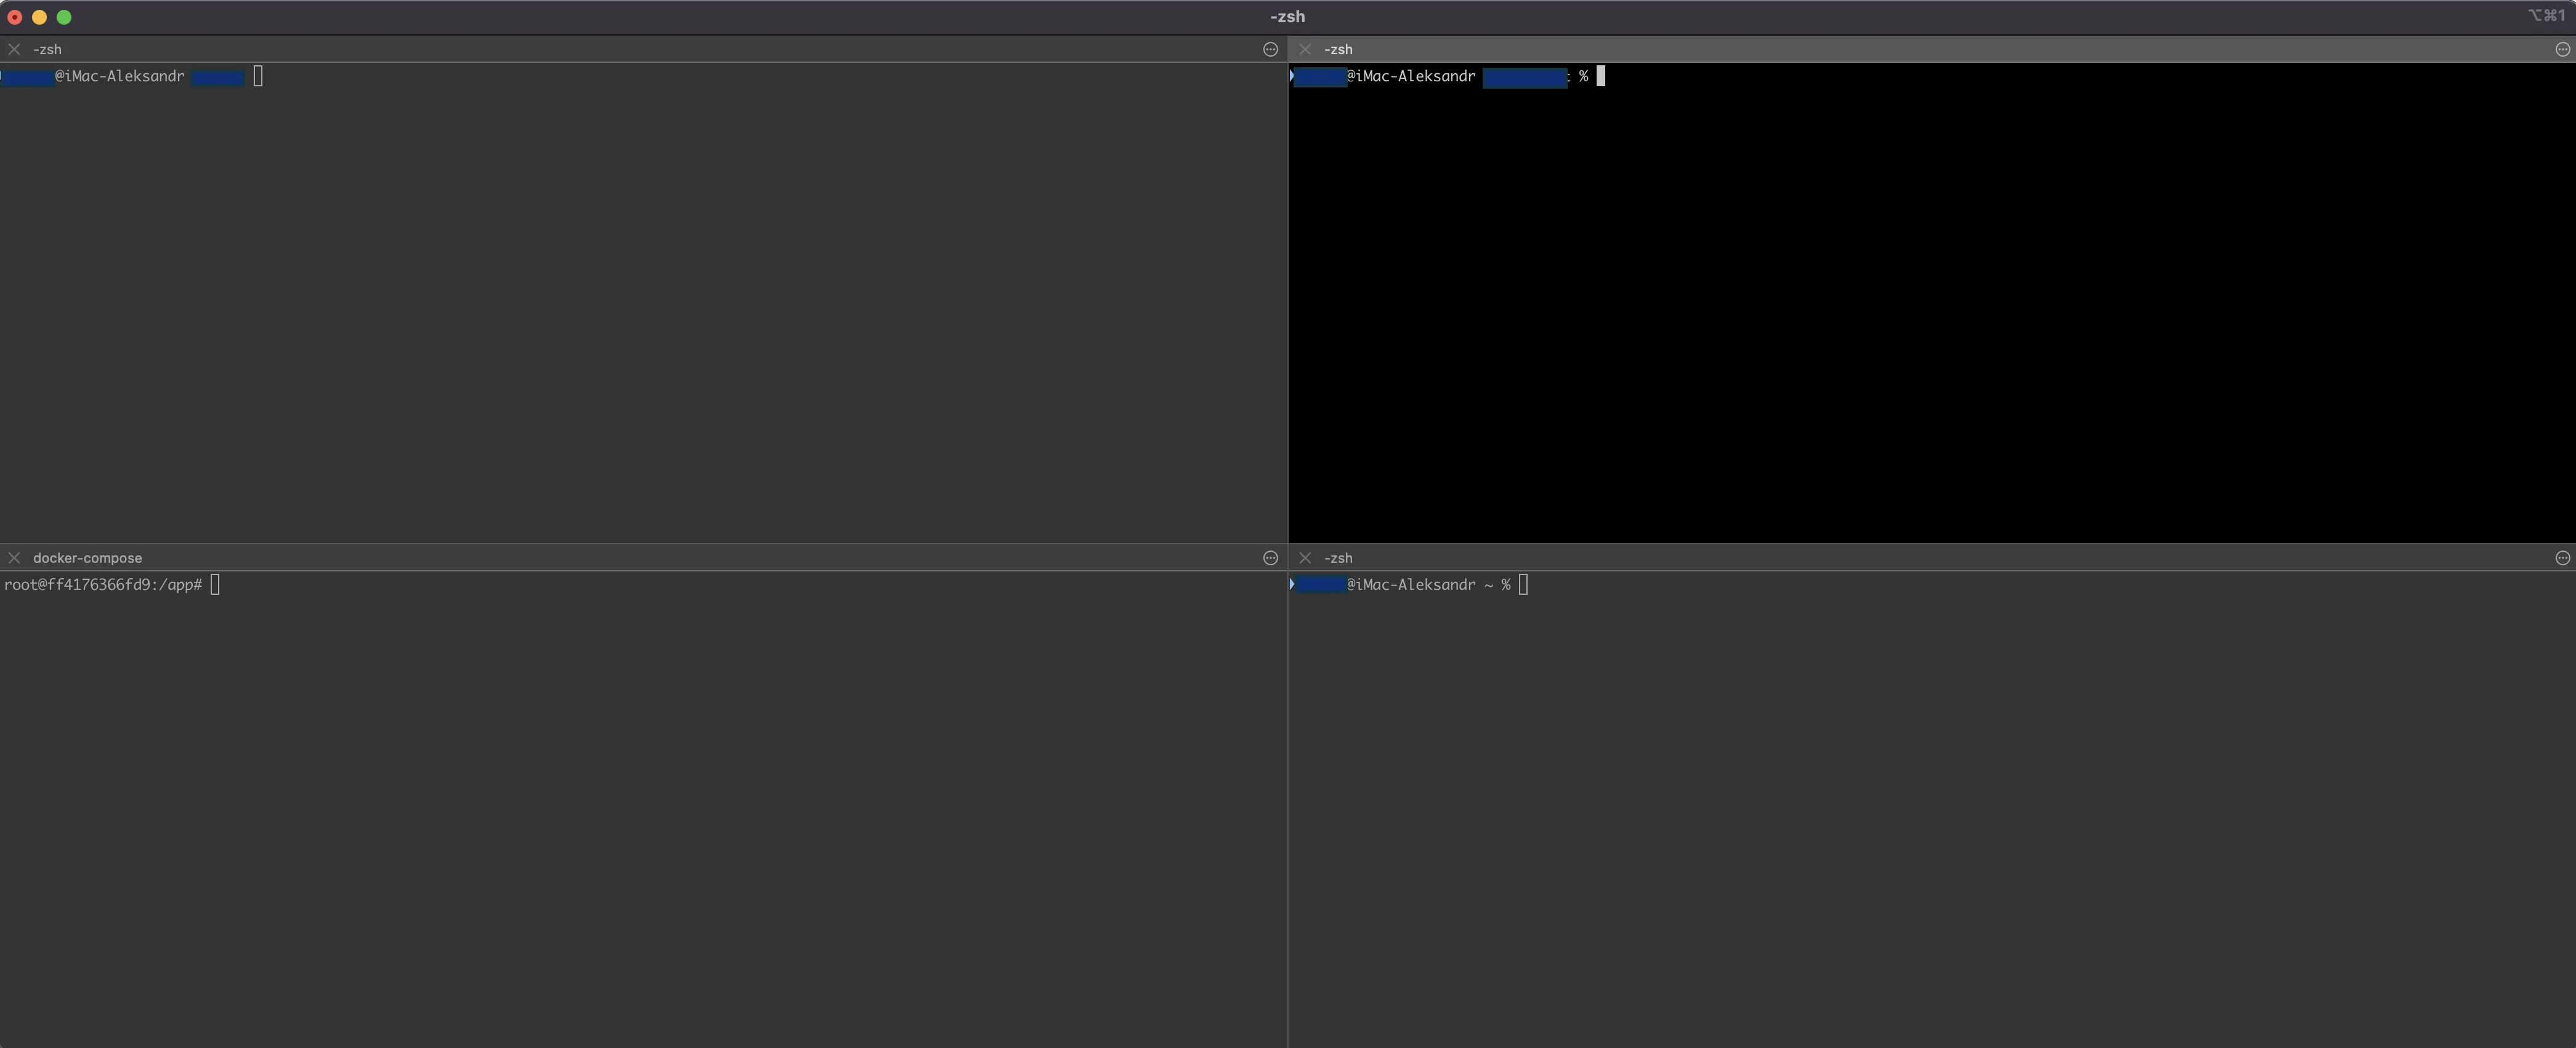Click the docker-compose pane title label
The width and height of the screenshot is (2576, 1048).
click(87, 558)
